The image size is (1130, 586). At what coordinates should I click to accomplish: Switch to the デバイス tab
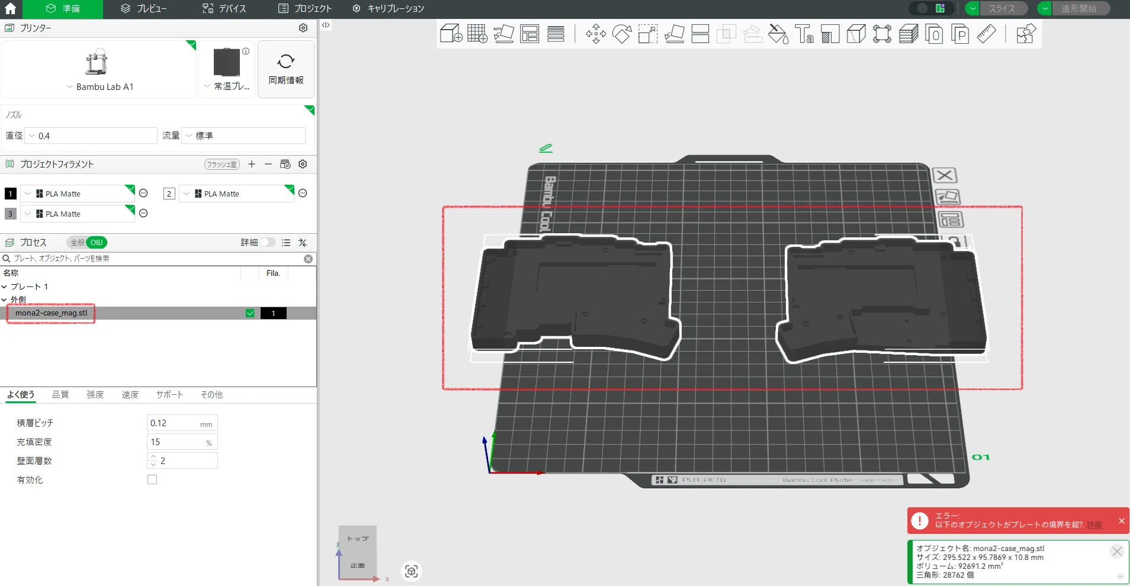[x=224, y=8]
